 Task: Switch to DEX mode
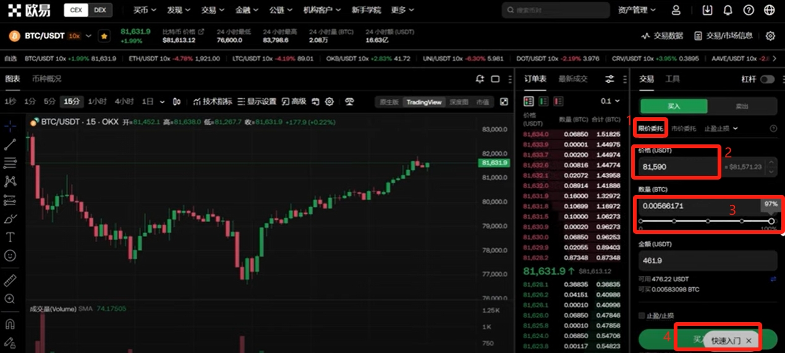100,10
